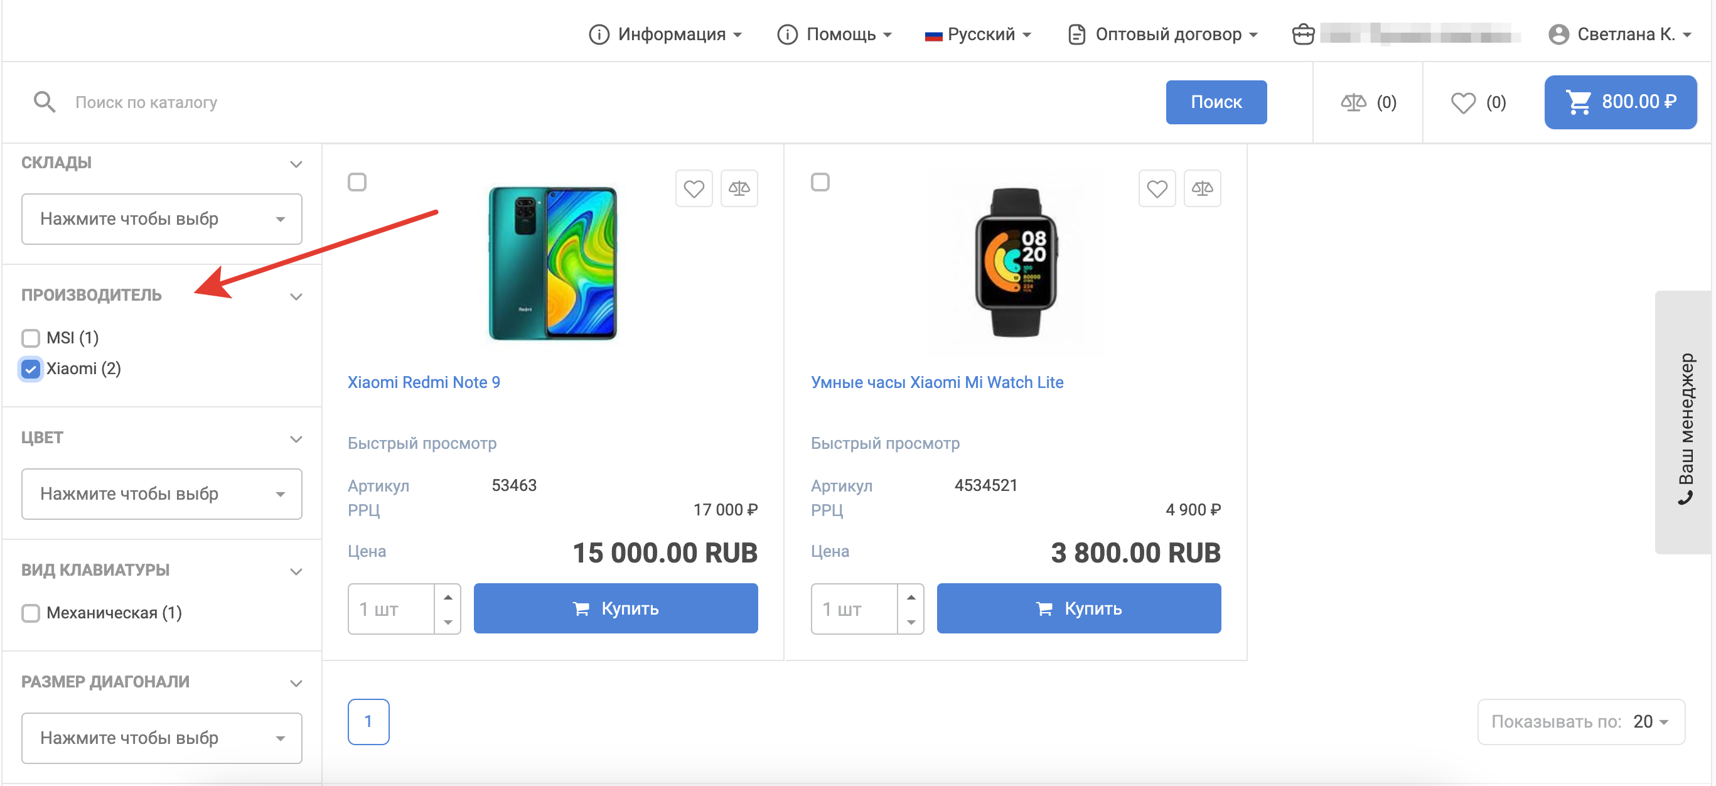Screen dimensions: 1716x786
Task: Check the MSI manufacturer filter
Action: (31, 338)
